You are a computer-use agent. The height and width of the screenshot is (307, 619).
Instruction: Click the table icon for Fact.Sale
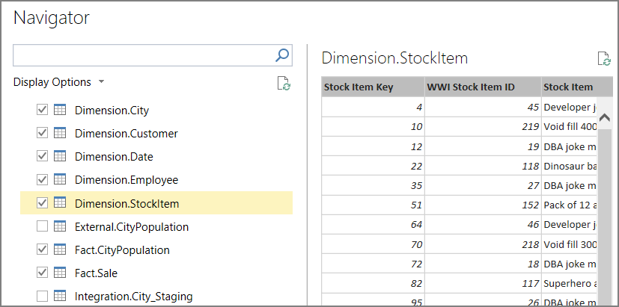tap(60, 273)
